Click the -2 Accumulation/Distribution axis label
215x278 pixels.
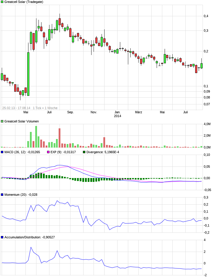point(205,275)
